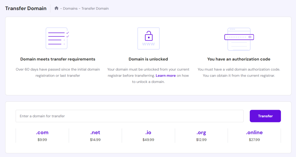
Task: Click the Transfer Domain page title
Action: pyautogui.click(x=26, y=8)
